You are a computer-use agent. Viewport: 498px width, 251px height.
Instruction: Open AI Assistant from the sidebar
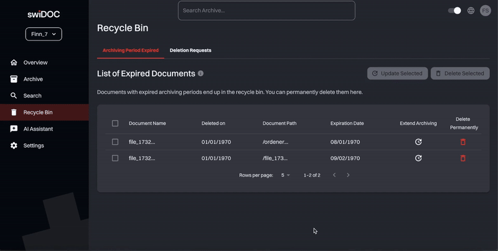[x=38, y=129]
